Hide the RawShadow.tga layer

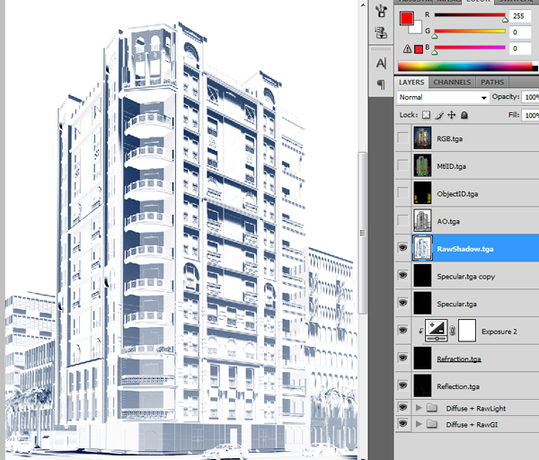pos(402,249)
